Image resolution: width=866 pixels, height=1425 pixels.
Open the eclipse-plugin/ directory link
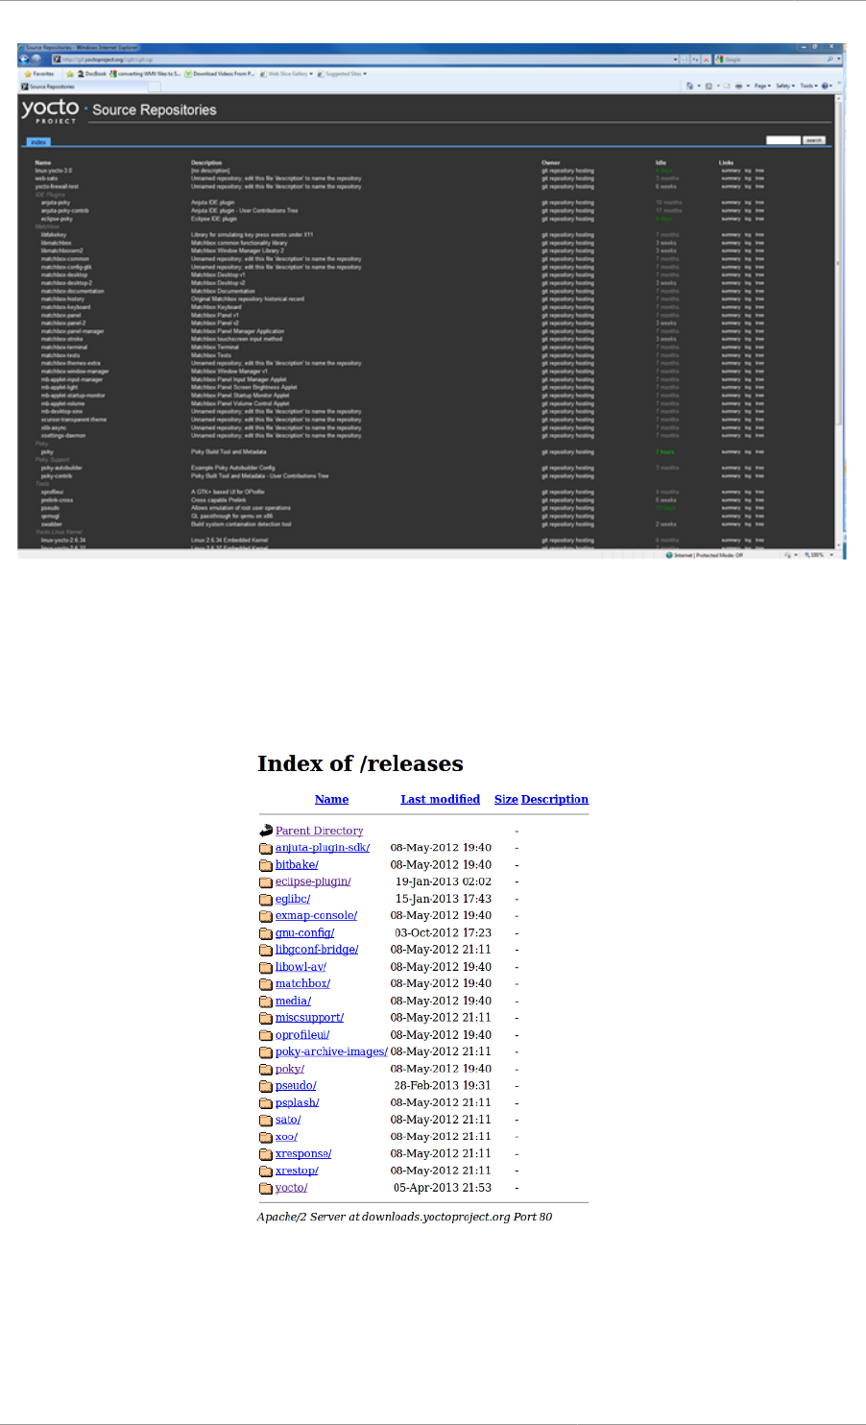(x=313, y=882)
